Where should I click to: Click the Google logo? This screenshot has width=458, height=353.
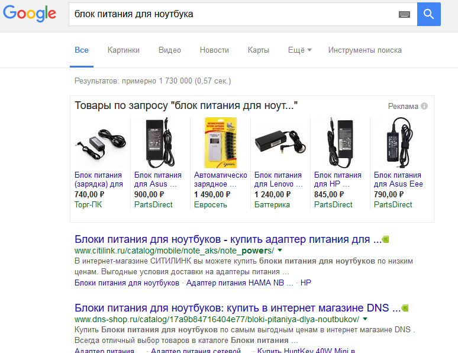[x=30, y=14]
